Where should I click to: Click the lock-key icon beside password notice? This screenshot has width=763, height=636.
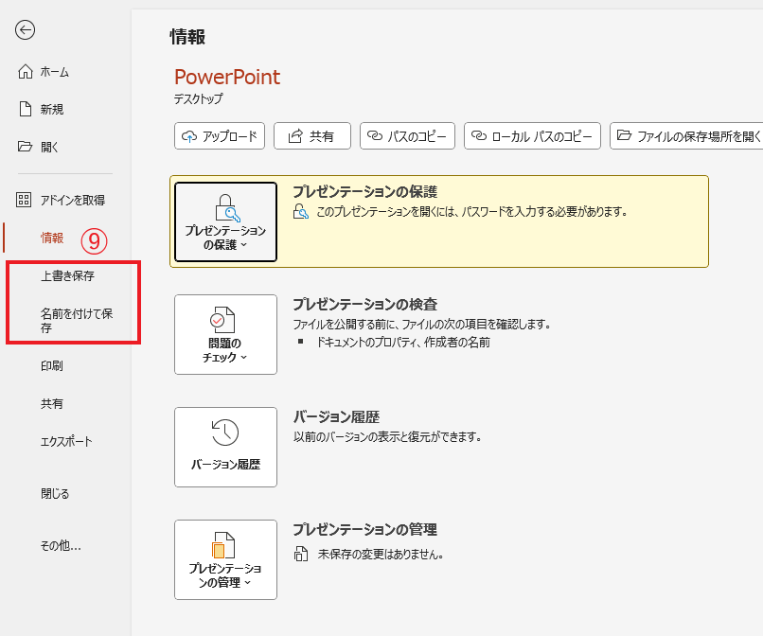[301, 212]
